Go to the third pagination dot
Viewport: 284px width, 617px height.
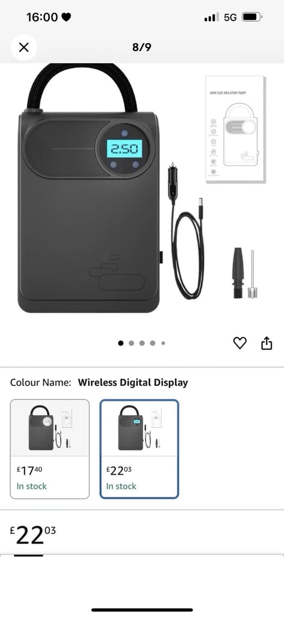(x=142, y=343)
